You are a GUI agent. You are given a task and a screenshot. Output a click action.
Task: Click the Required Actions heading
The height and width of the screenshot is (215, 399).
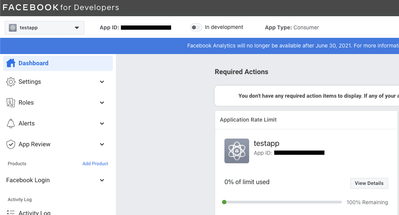[x=241, y=72]
